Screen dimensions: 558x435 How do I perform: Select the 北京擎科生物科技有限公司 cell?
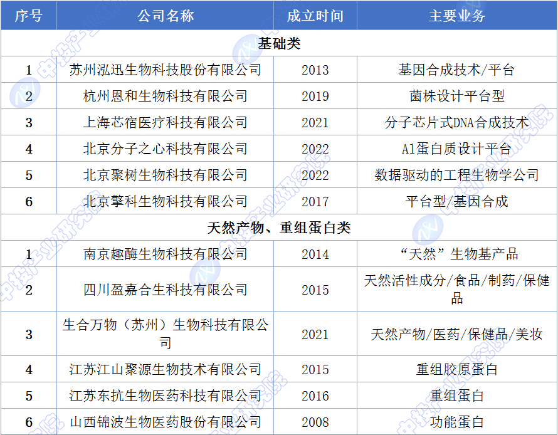coord(166,201)
